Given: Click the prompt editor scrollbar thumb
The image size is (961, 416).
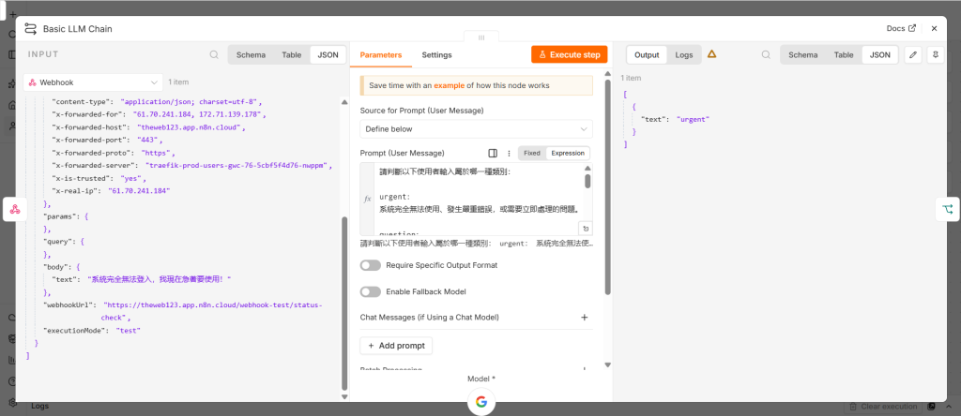Looking at the screenshot, I should [x=587, y=181].
